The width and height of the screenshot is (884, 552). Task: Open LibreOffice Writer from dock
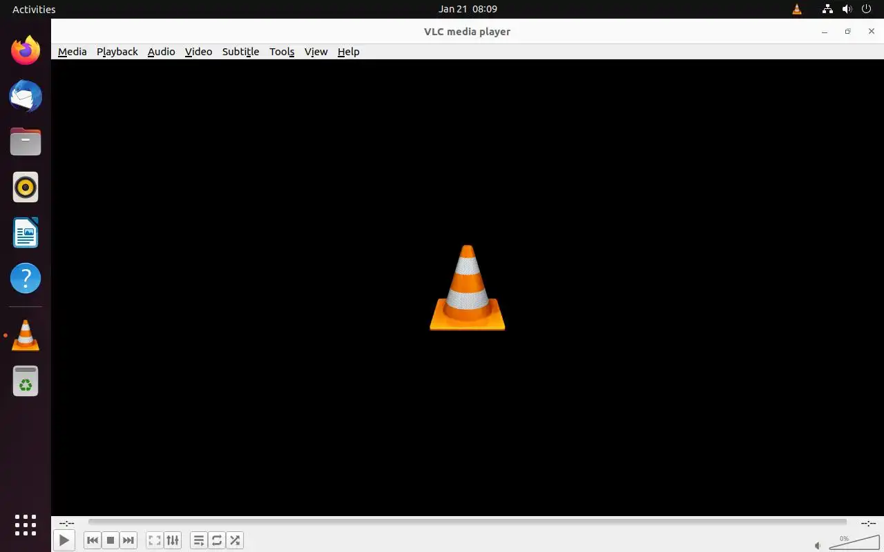26,233
